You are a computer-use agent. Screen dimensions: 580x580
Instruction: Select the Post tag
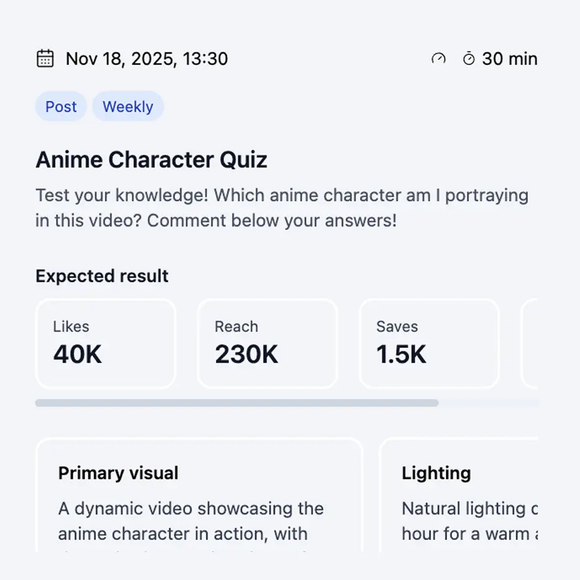coord(61,107)
